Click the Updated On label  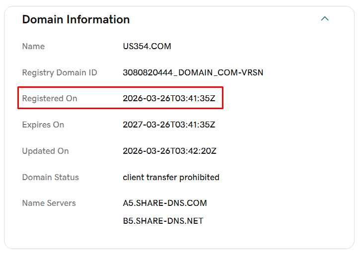[x=45, y=151]
